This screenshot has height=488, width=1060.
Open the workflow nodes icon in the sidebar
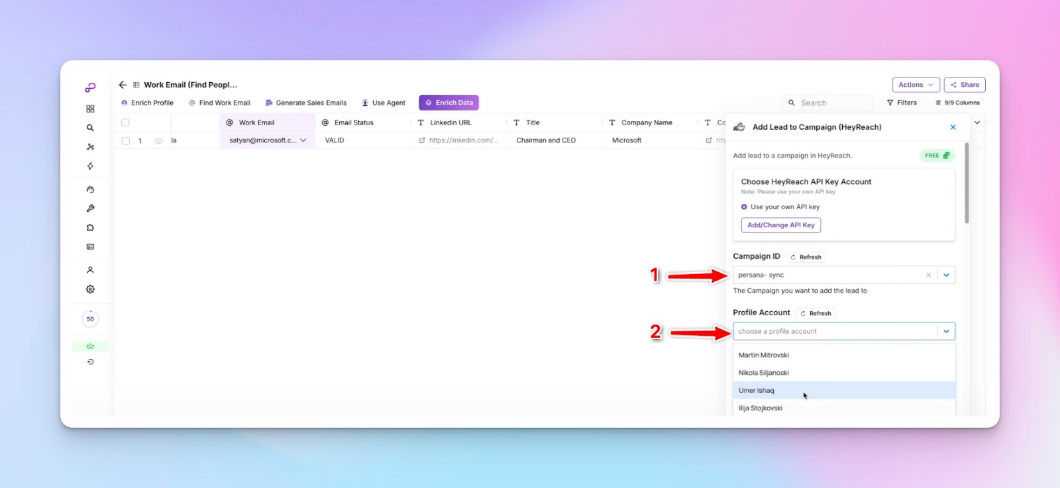(90, 147)
